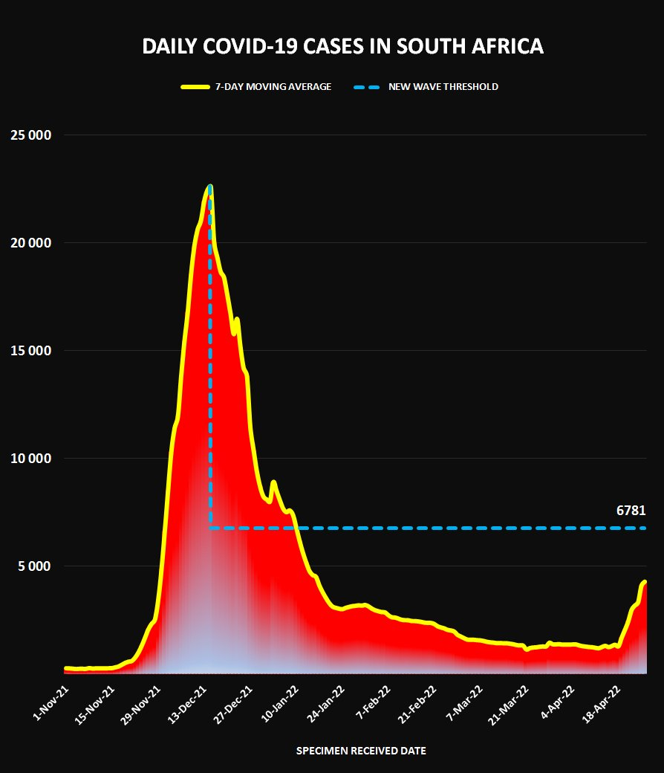Click the chart title about South Africa
The height and width of the screenshot is (773, 664).
(x=342, y=46)
